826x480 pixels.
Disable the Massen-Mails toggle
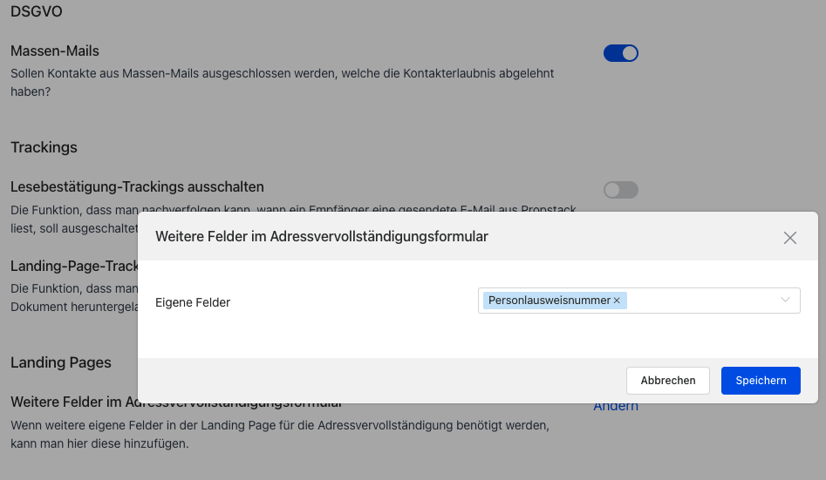pos(621,53)
